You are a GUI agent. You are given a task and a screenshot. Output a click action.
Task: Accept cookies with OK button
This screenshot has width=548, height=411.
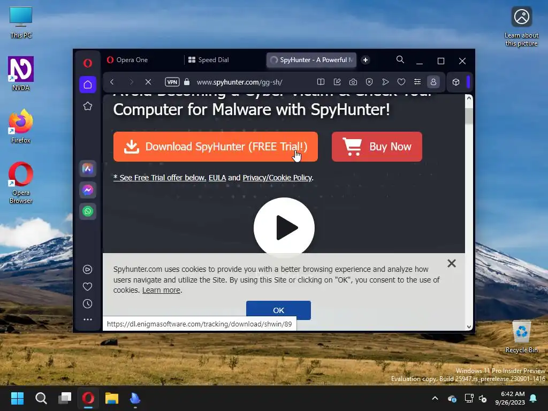278,310
